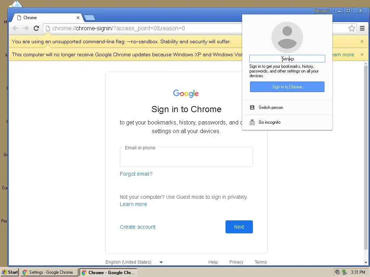
Task: Dismiss the no-sandbox warning bar
Action: pos(362,41)
